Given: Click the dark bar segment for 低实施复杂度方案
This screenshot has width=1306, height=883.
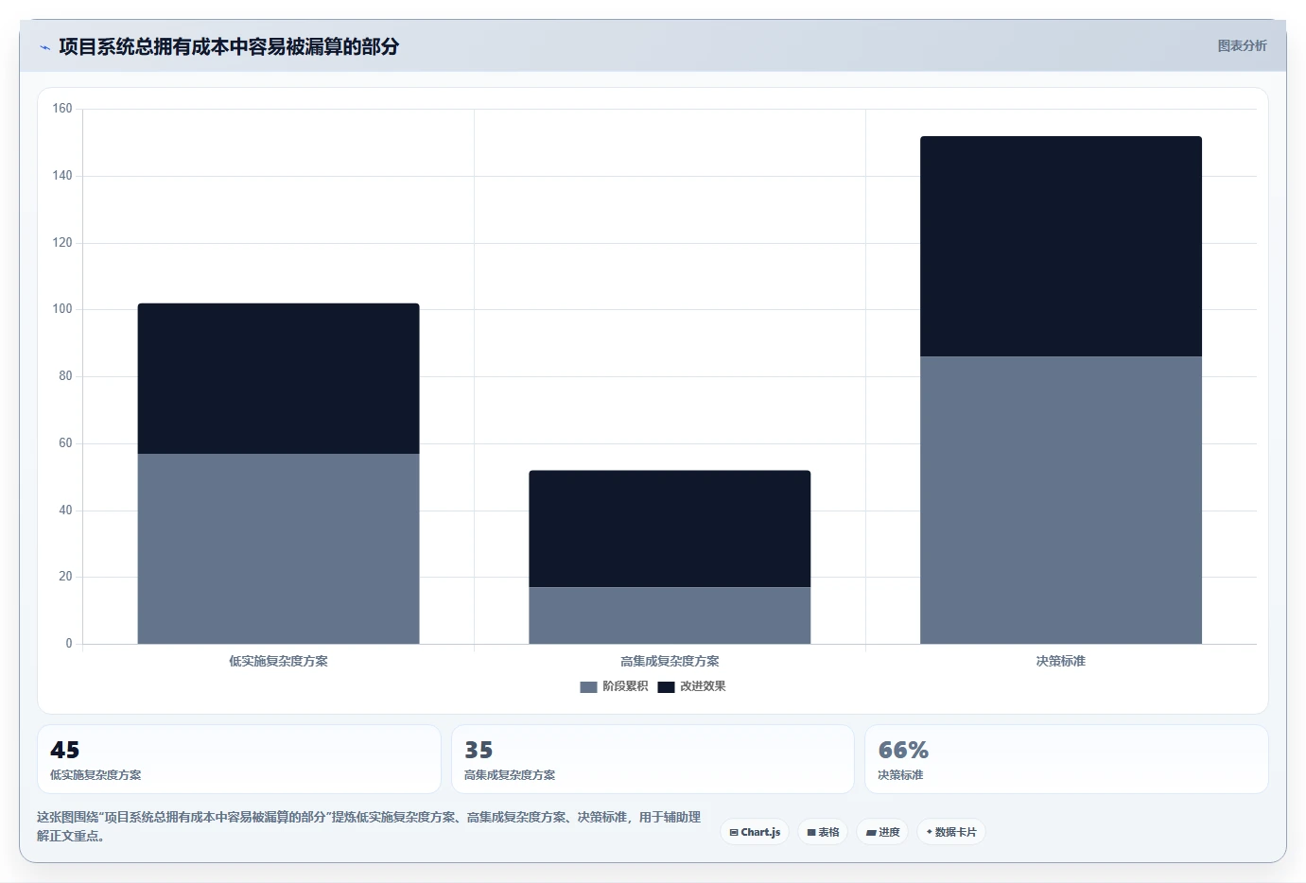Looking at the screenshot, I should [x=278, y=378].
